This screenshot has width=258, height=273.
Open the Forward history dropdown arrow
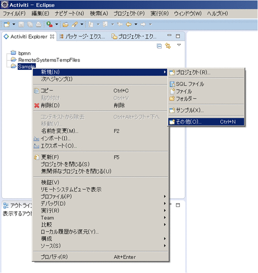tap(150, 24)
